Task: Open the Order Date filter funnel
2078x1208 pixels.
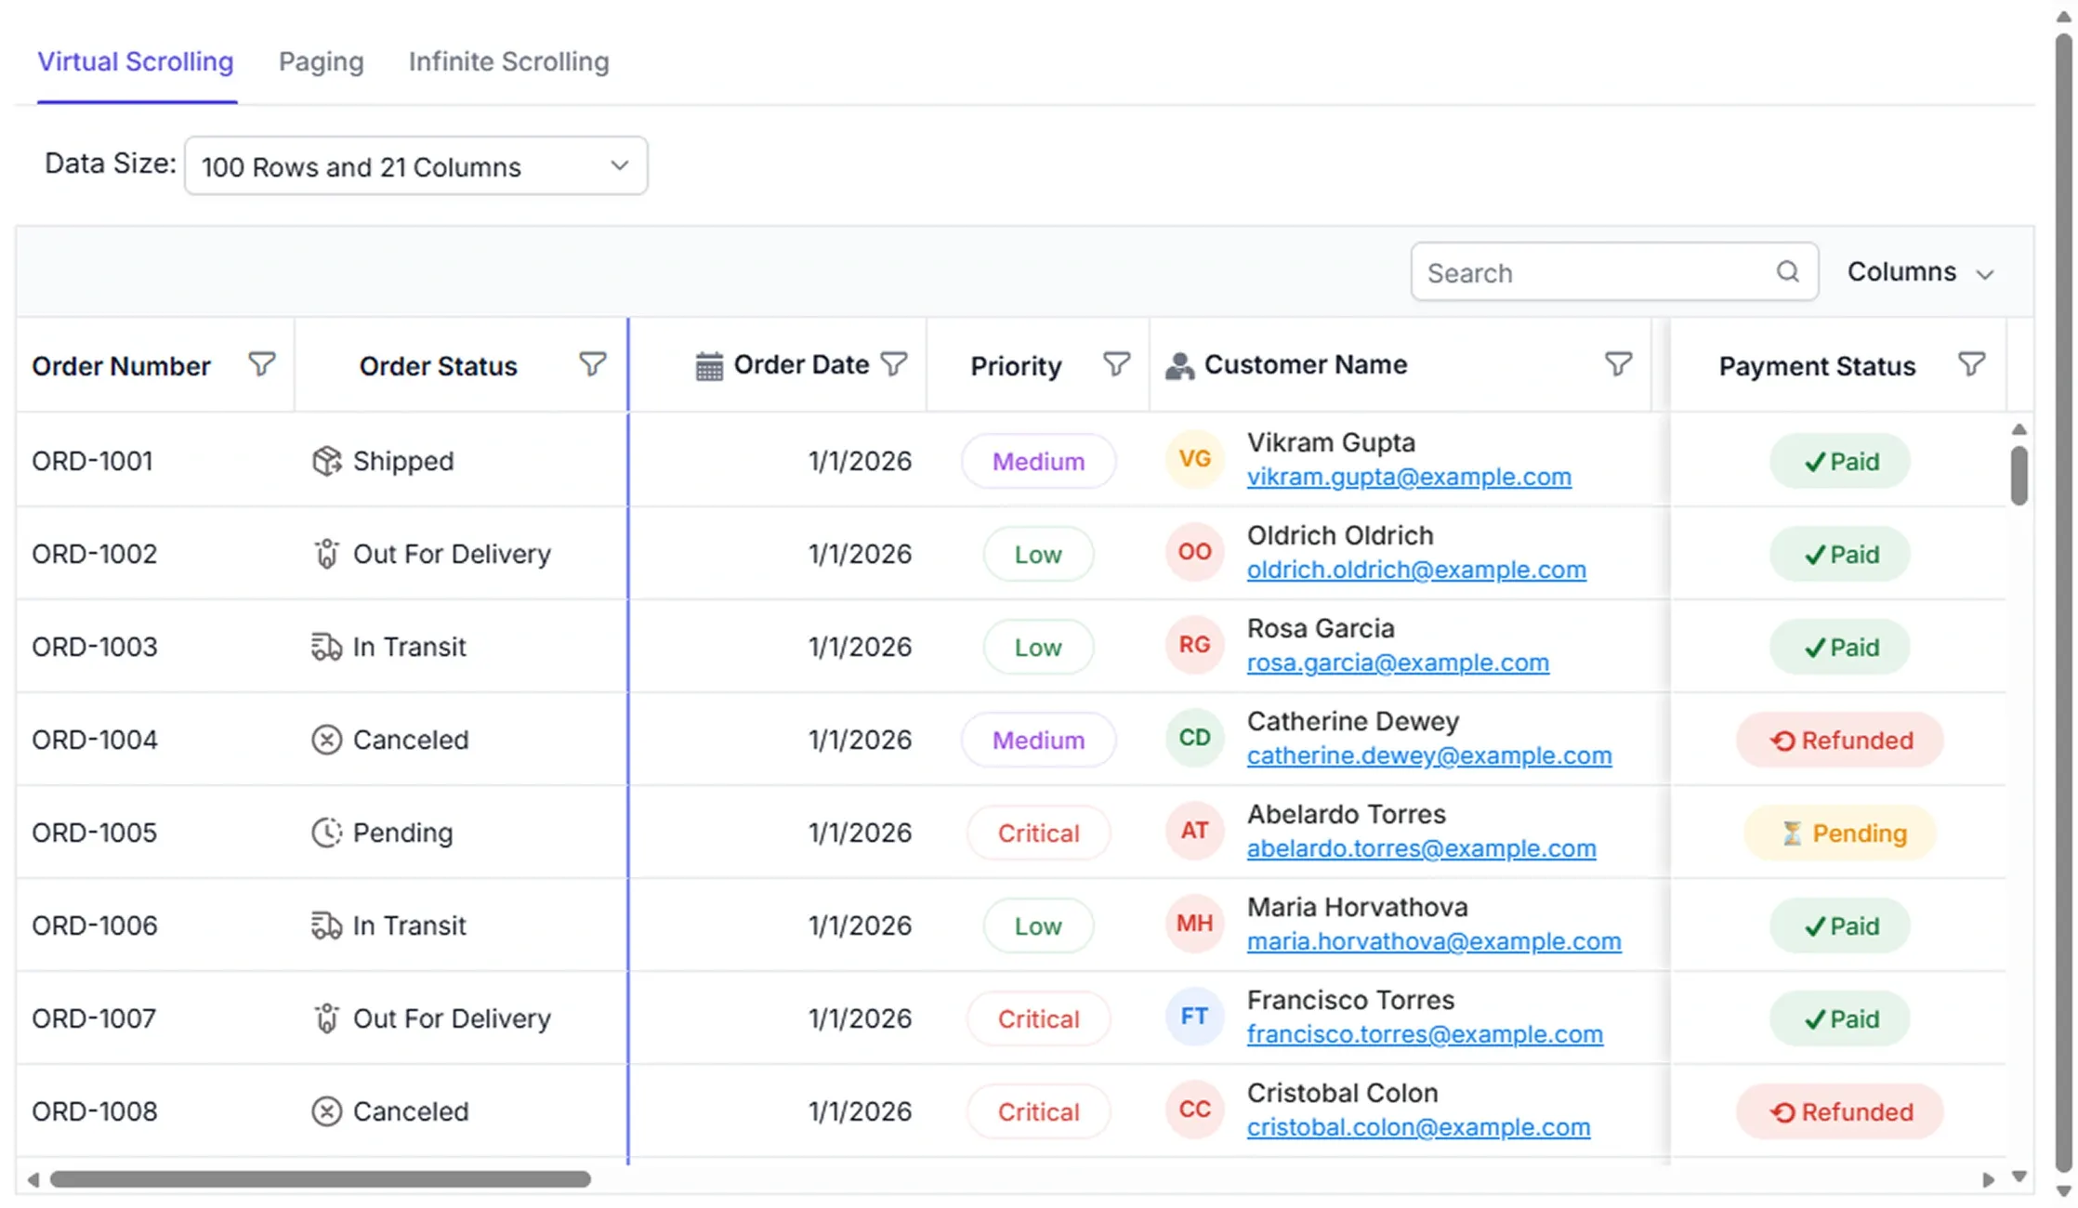Action: pos(894,364)
